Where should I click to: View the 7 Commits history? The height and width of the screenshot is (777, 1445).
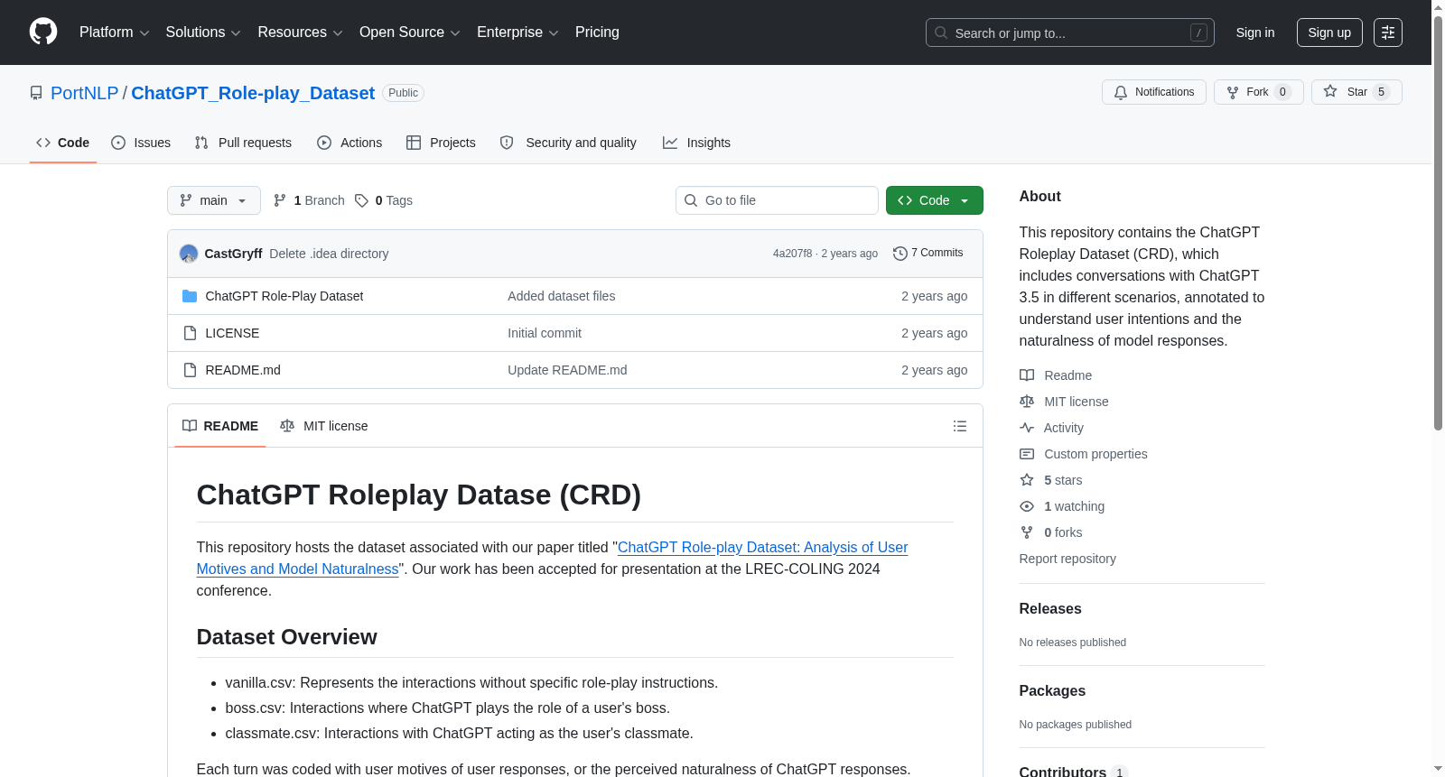click(x=928, y=254)
